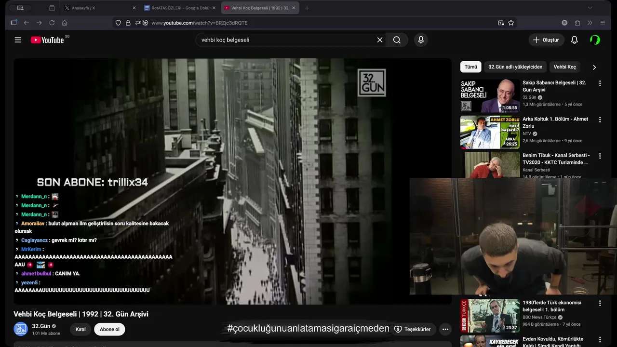Click the browser address bar URL
617x347 pixels.
[x=200, y=23]
